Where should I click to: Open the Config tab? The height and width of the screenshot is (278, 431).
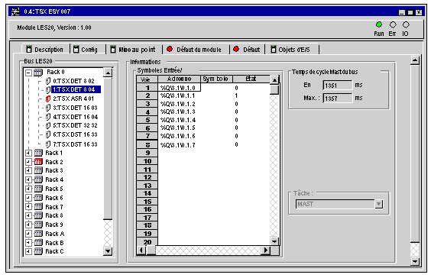(x=87, y=50)
